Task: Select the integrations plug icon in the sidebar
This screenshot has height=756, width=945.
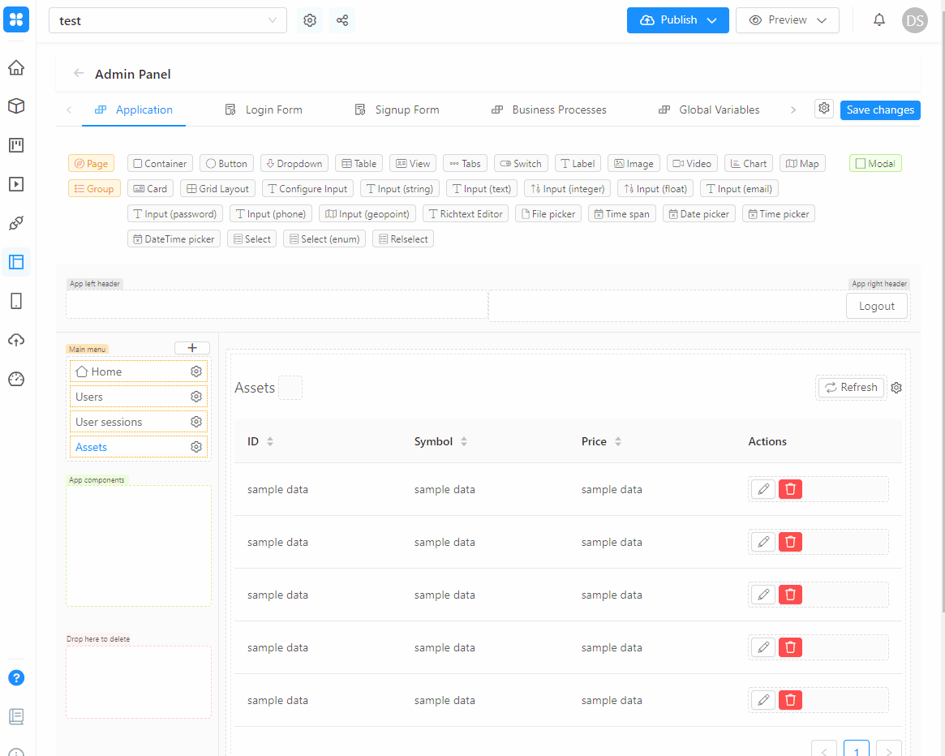Action: (x=16, y=223)
